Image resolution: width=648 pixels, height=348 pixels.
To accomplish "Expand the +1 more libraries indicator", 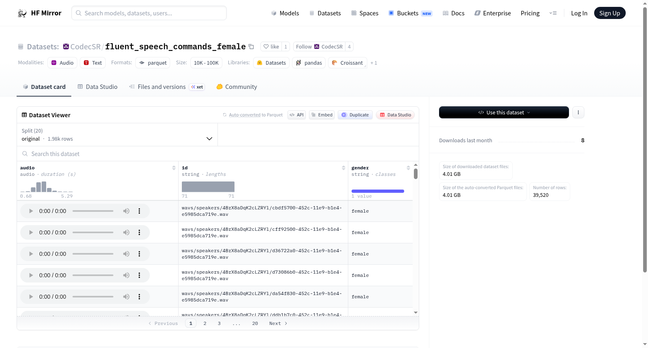I will coord(374,63).
